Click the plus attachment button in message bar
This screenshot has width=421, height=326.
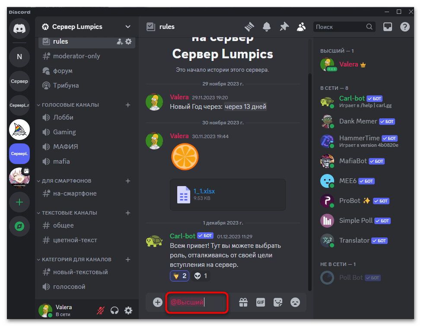[x=158, y=302]
